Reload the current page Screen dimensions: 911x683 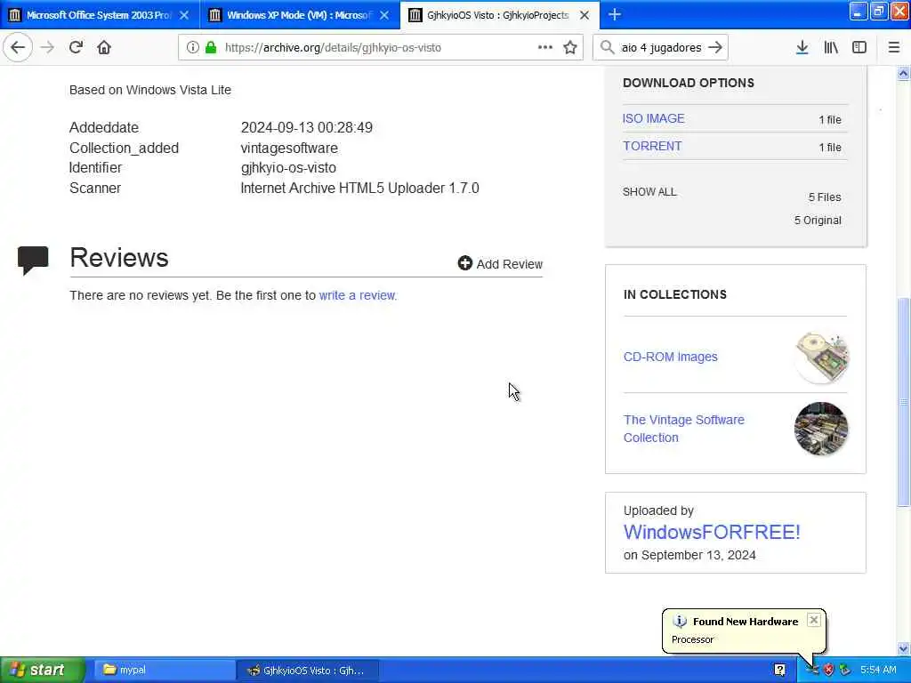tap(77, 48)
